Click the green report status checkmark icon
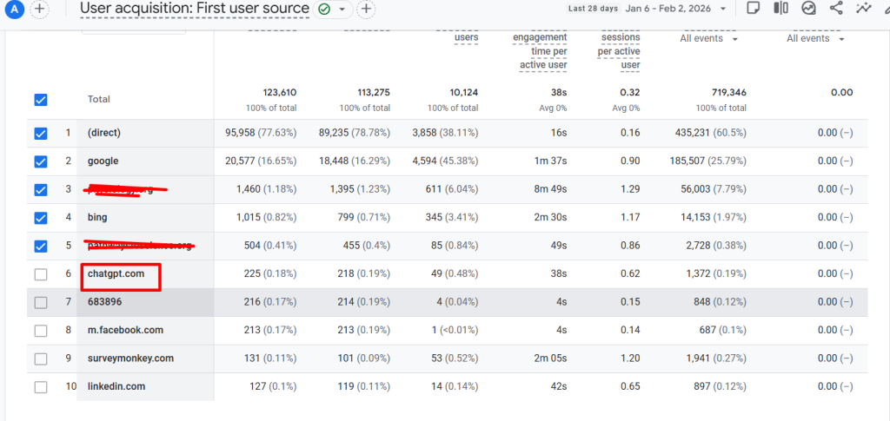Screen dimensions: 890x421 point(324,9)
